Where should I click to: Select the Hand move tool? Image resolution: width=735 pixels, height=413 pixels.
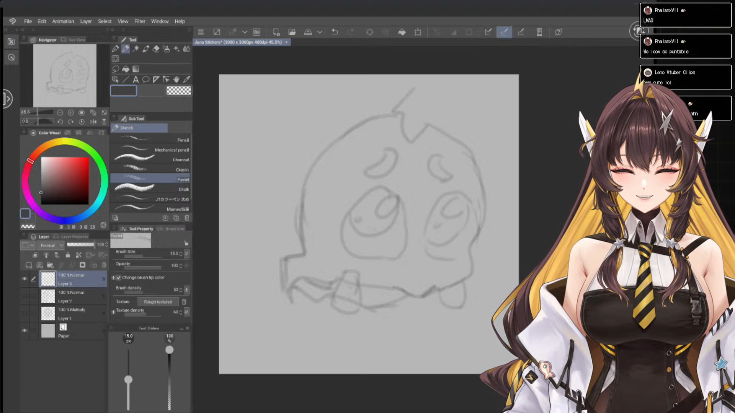coord(176,80)
